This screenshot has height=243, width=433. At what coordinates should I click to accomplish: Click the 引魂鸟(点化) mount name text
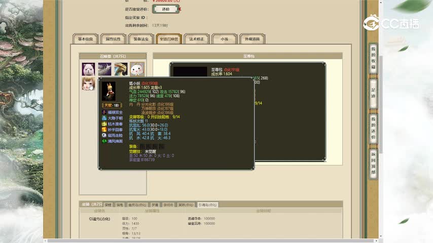(x=99, y=219)
